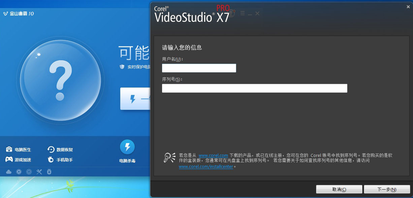Click the big question mark status orb
413x198 pixels.
tap(60, 80)
